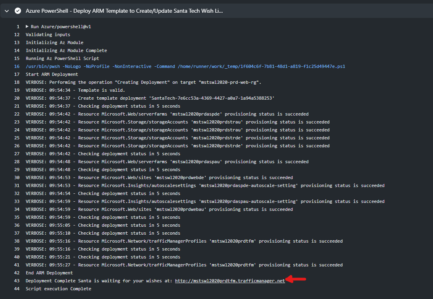
Task: Click the 'Performing the operation' verbose line
Action: (x=144, y=82)
